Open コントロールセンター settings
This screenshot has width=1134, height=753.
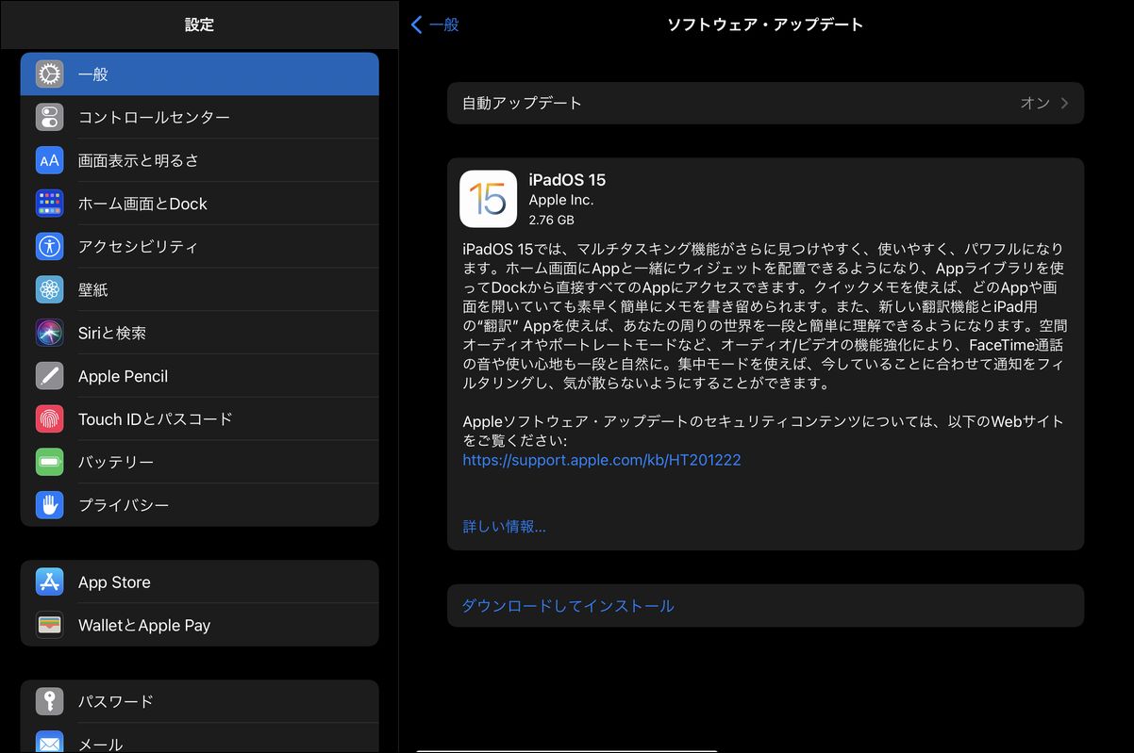pyautogui.click(x=200, y=117)
